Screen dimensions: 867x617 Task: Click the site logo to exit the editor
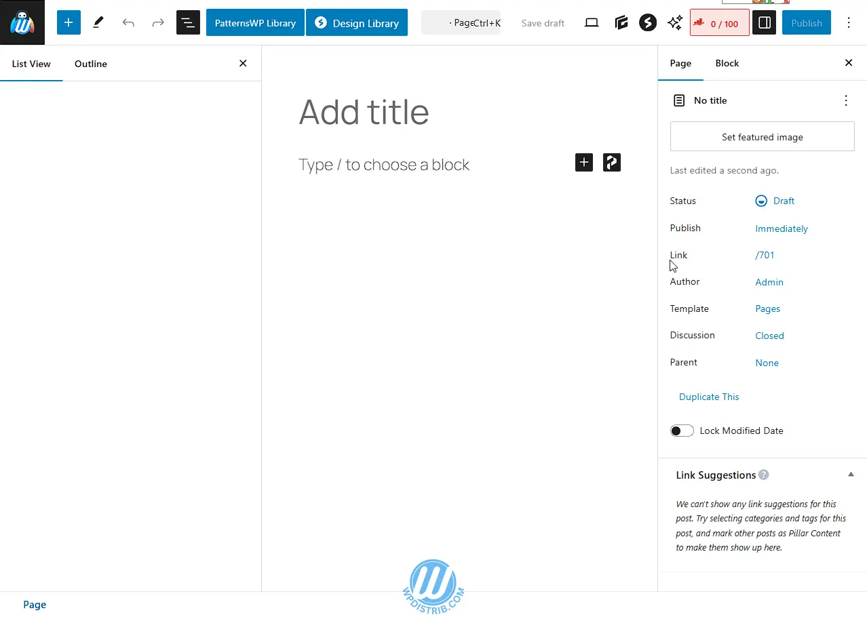(22, 22)
